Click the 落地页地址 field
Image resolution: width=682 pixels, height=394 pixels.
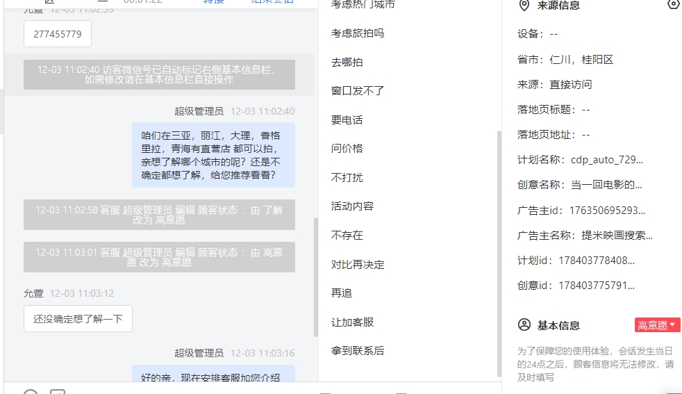[x=554, y=135]
